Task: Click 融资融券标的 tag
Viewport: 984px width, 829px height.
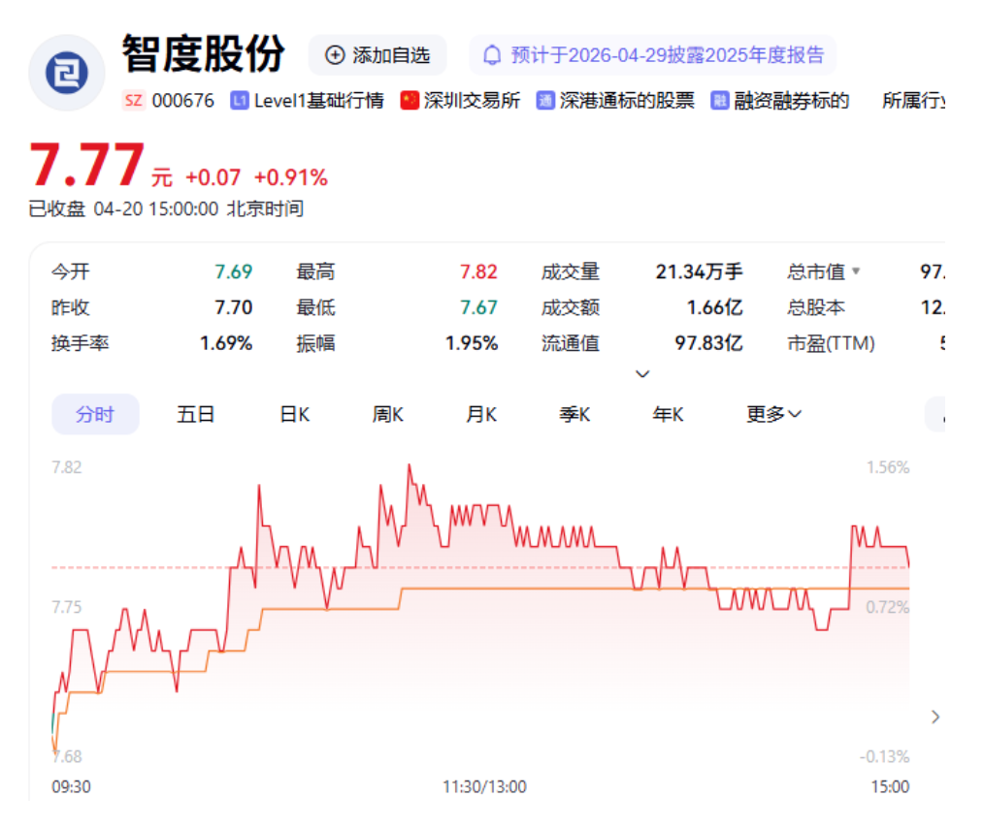Action: [x=791, y=100]
